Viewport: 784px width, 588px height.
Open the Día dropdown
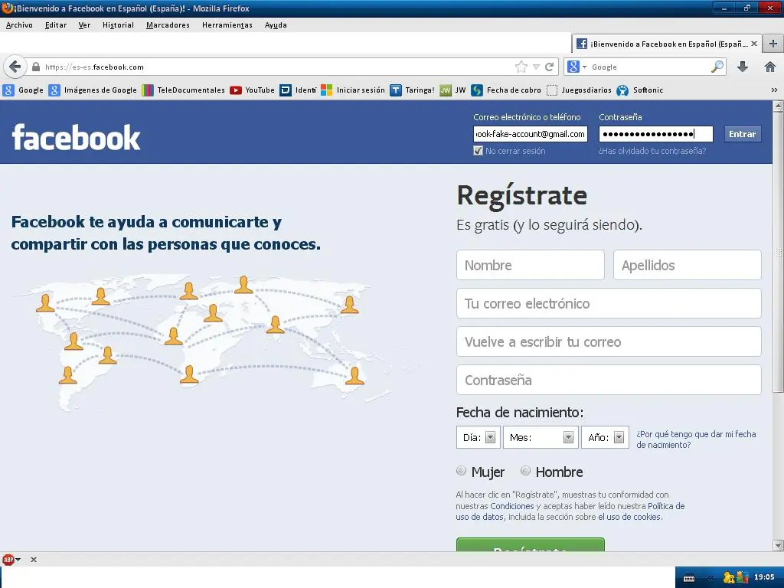[479, 437]
